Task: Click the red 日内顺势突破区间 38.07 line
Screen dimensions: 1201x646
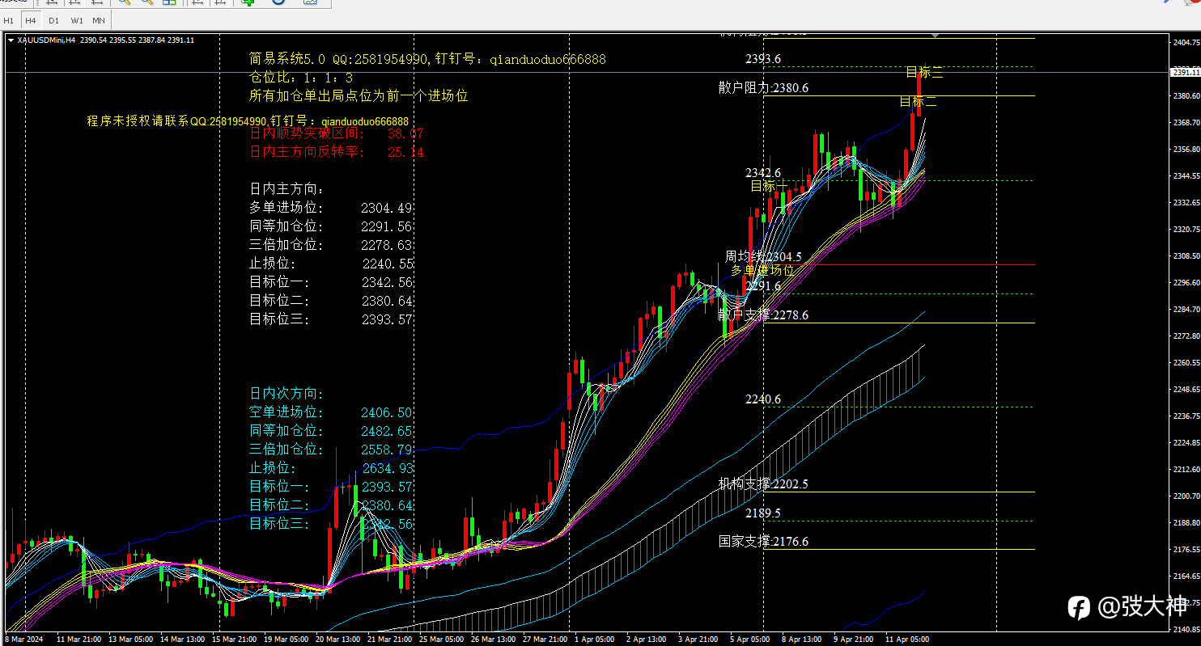Action: point(337,133)
